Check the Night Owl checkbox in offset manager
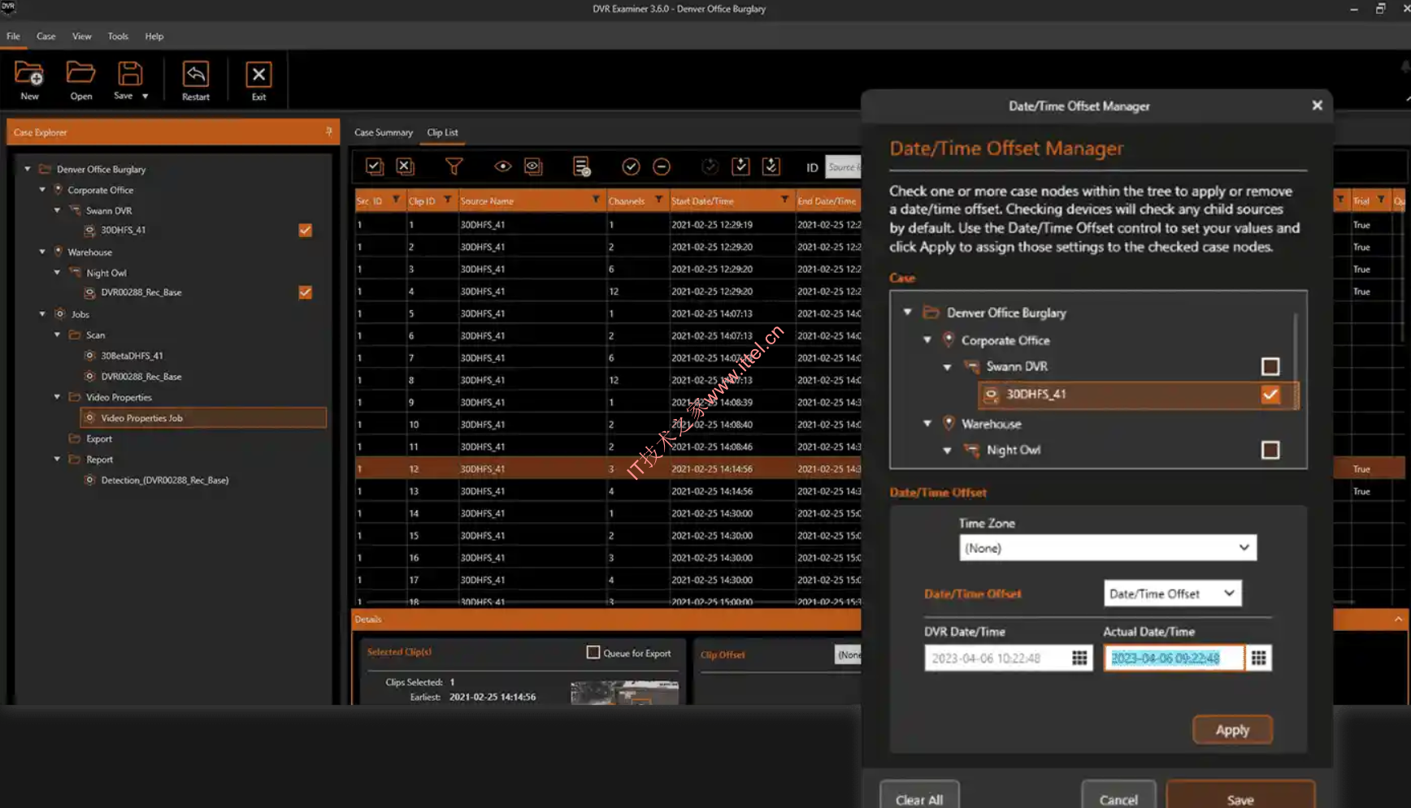The image size is (1411, 808). point(1270,450)
